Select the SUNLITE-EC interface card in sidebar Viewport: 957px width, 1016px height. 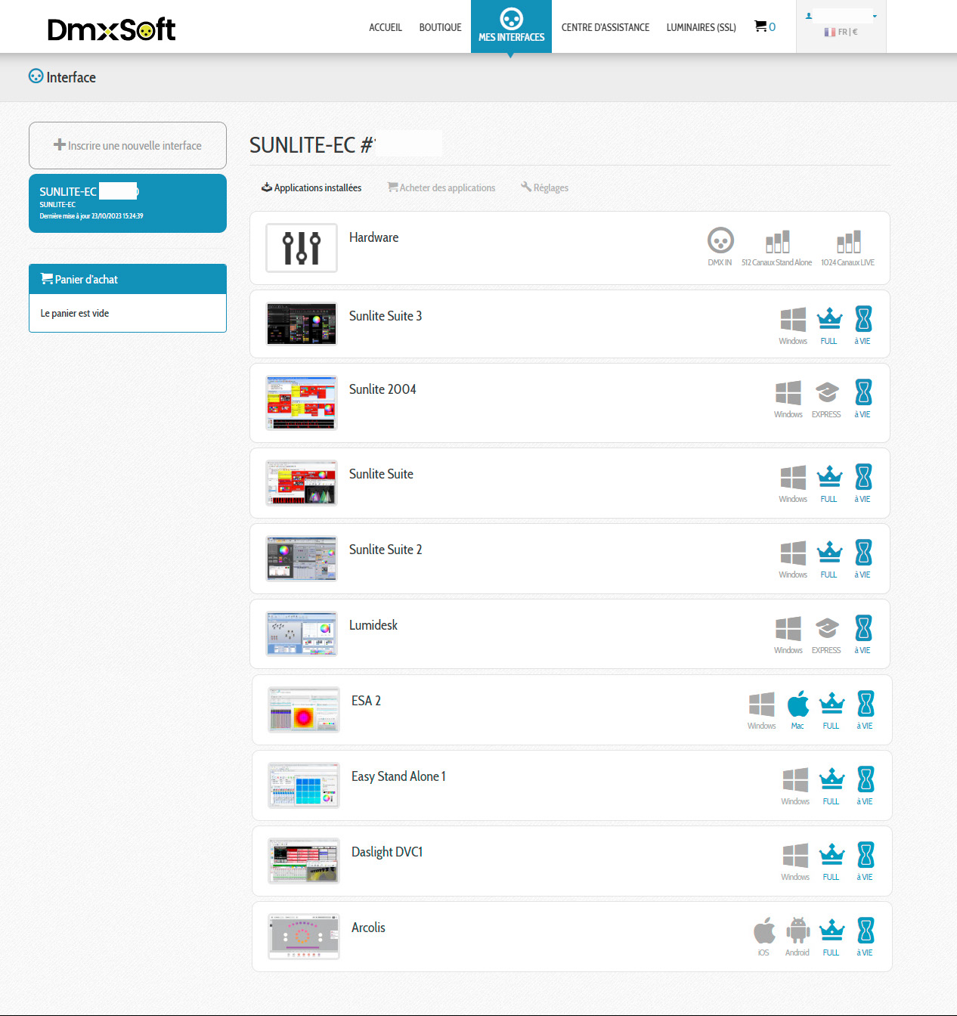click(x=128, y=203)
